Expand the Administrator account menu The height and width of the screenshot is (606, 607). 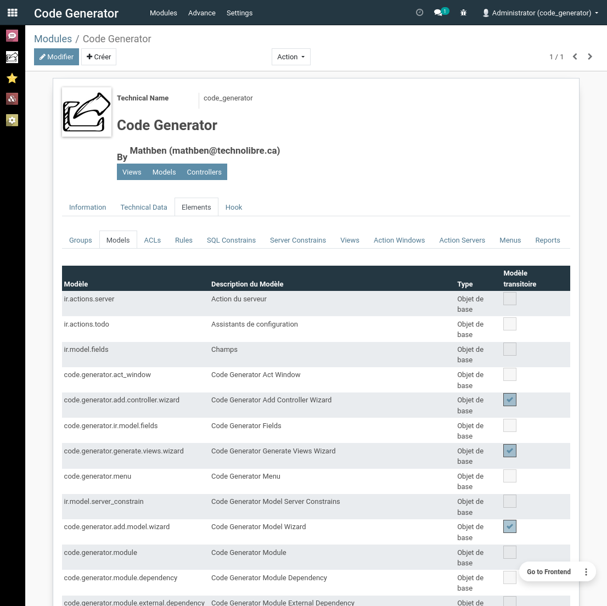coord(539,13)
